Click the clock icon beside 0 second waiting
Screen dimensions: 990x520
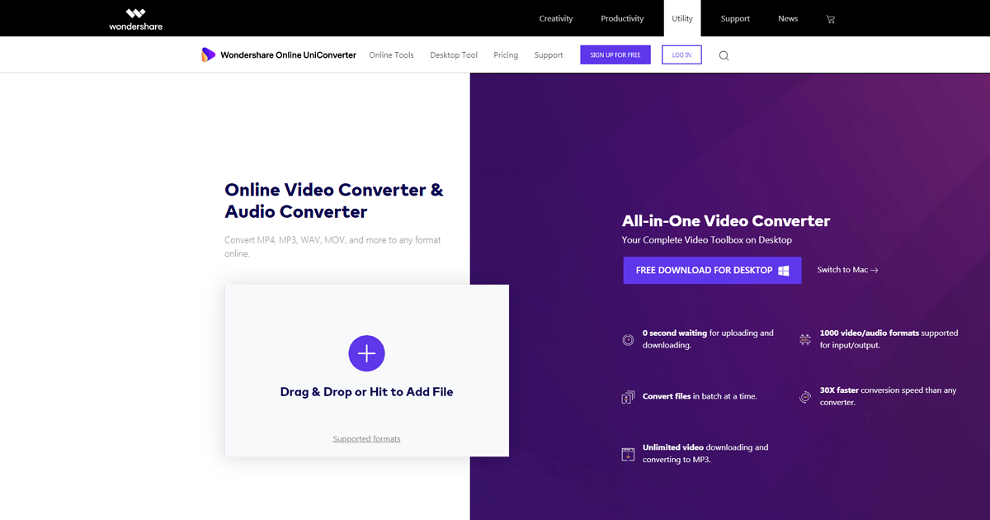[x=628, y=339]
